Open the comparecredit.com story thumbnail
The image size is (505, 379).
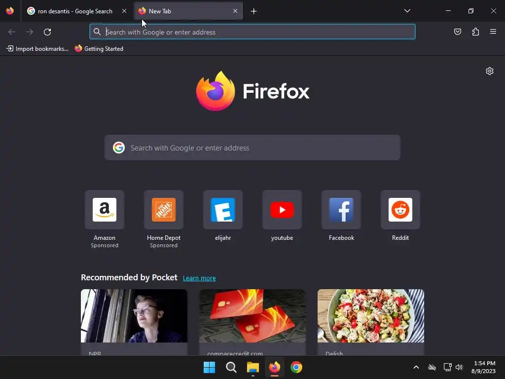click(x=252, y=316)
